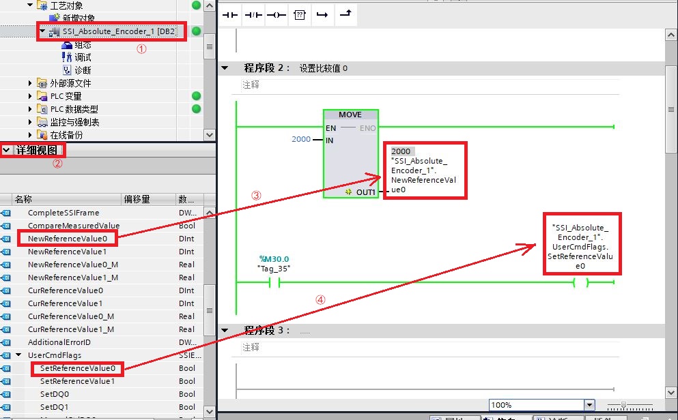Expand the 监控与强制表 folder
Image resolution: width=678 pixels, height=420 pixels.
click(30, 122)
